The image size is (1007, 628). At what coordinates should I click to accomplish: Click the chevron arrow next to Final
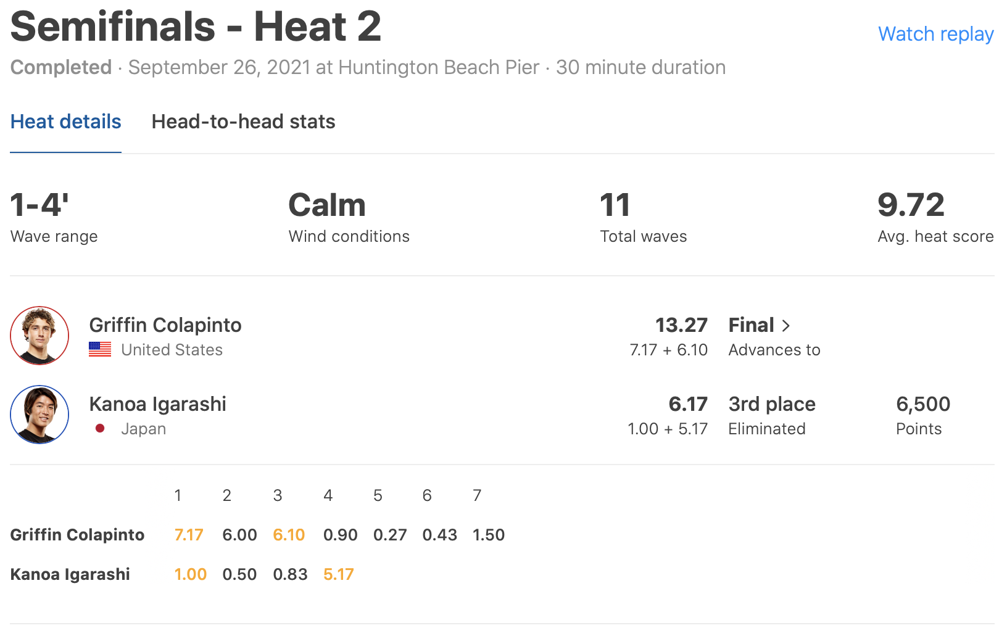tap(786, 326)
